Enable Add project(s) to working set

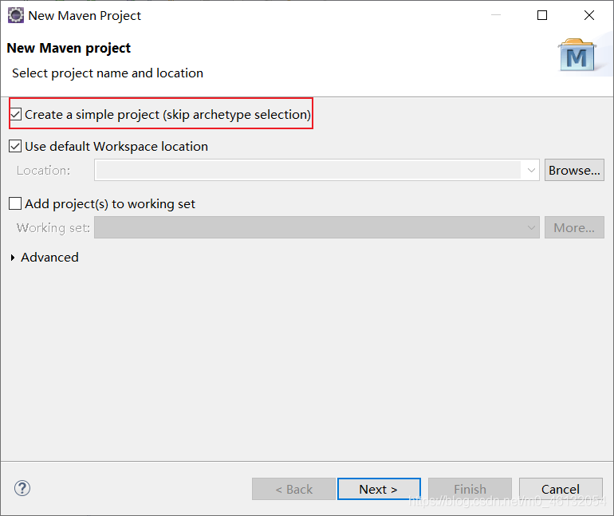(x=16, y=204)
